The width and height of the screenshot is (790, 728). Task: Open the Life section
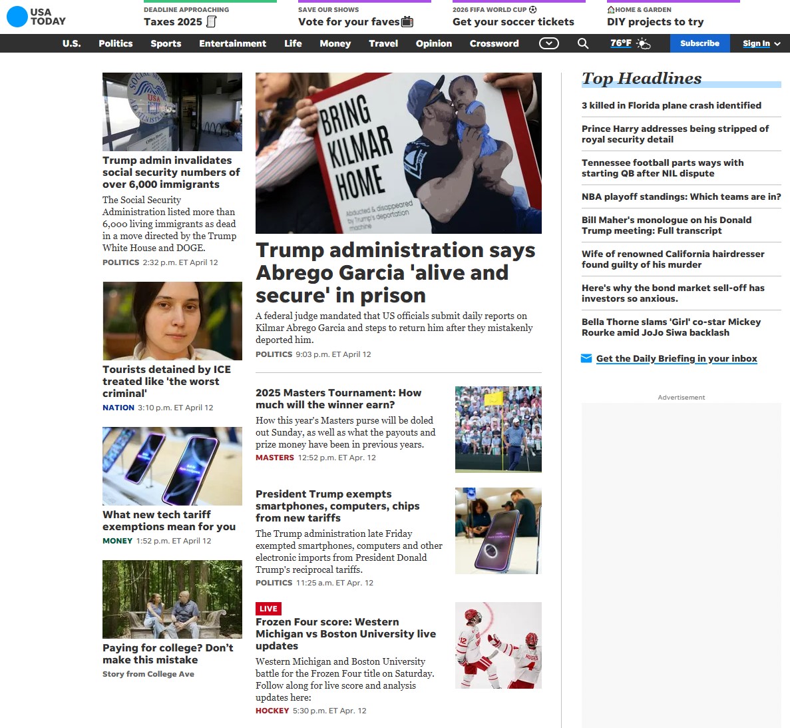tap(294, 43)
